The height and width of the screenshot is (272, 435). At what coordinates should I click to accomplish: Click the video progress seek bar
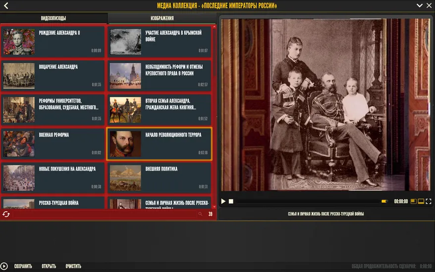(305, 201)
